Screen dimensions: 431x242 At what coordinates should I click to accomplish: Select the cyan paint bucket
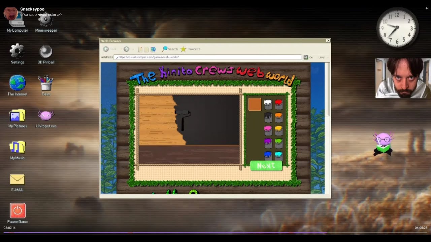coord(278,156)
